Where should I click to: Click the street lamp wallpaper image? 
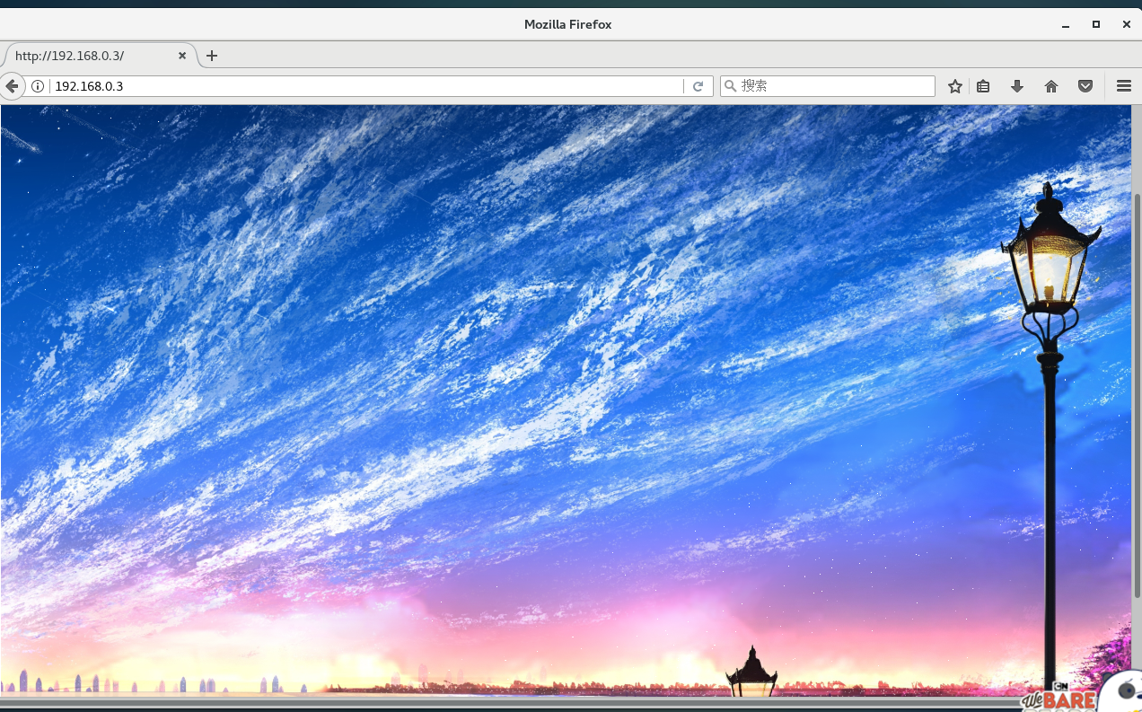566,400
